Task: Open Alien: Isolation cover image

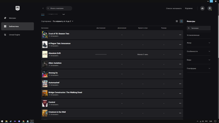Action: [45, 64]
